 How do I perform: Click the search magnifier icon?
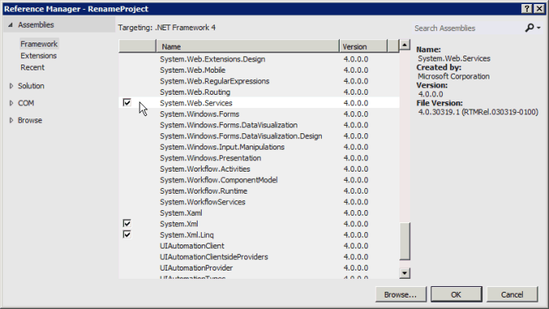click(529, 28)
